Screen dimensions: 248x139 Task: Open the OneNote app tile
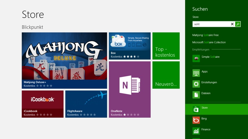[130, 90]
